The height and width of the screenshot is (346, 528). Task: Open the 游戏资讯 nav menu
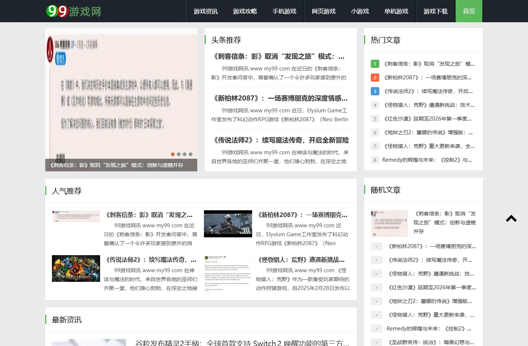pos(206,11)
